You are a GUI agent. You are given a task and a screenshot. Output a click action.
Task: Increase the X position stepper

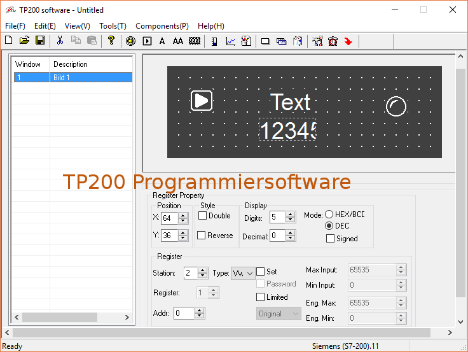coord(183,215)
